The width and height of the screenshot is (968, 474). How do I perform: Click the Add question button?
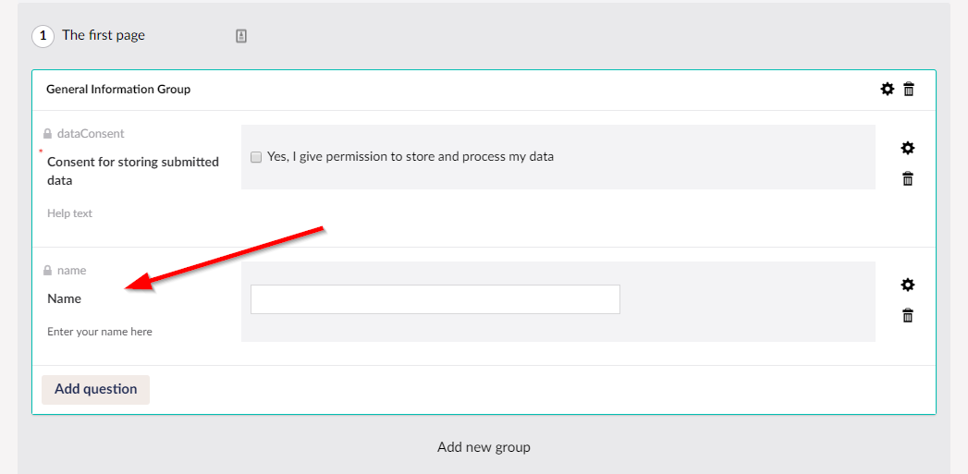click(95, 389)
